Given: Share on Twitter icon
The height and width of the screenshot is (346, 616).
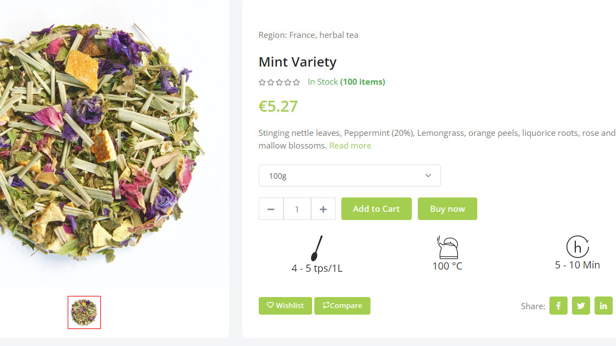Looking at the screenshot, I should (581, 306).
